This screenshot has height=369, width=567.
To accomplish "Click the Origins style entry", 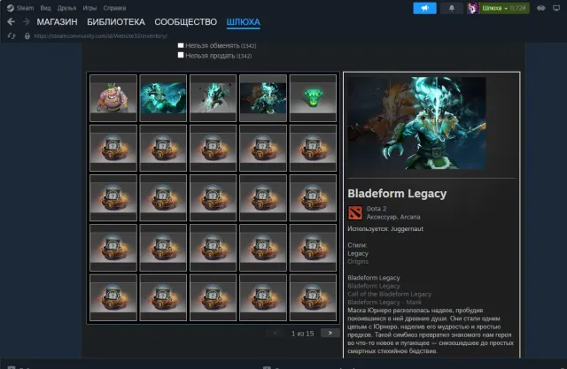I will tap(358, 262).
